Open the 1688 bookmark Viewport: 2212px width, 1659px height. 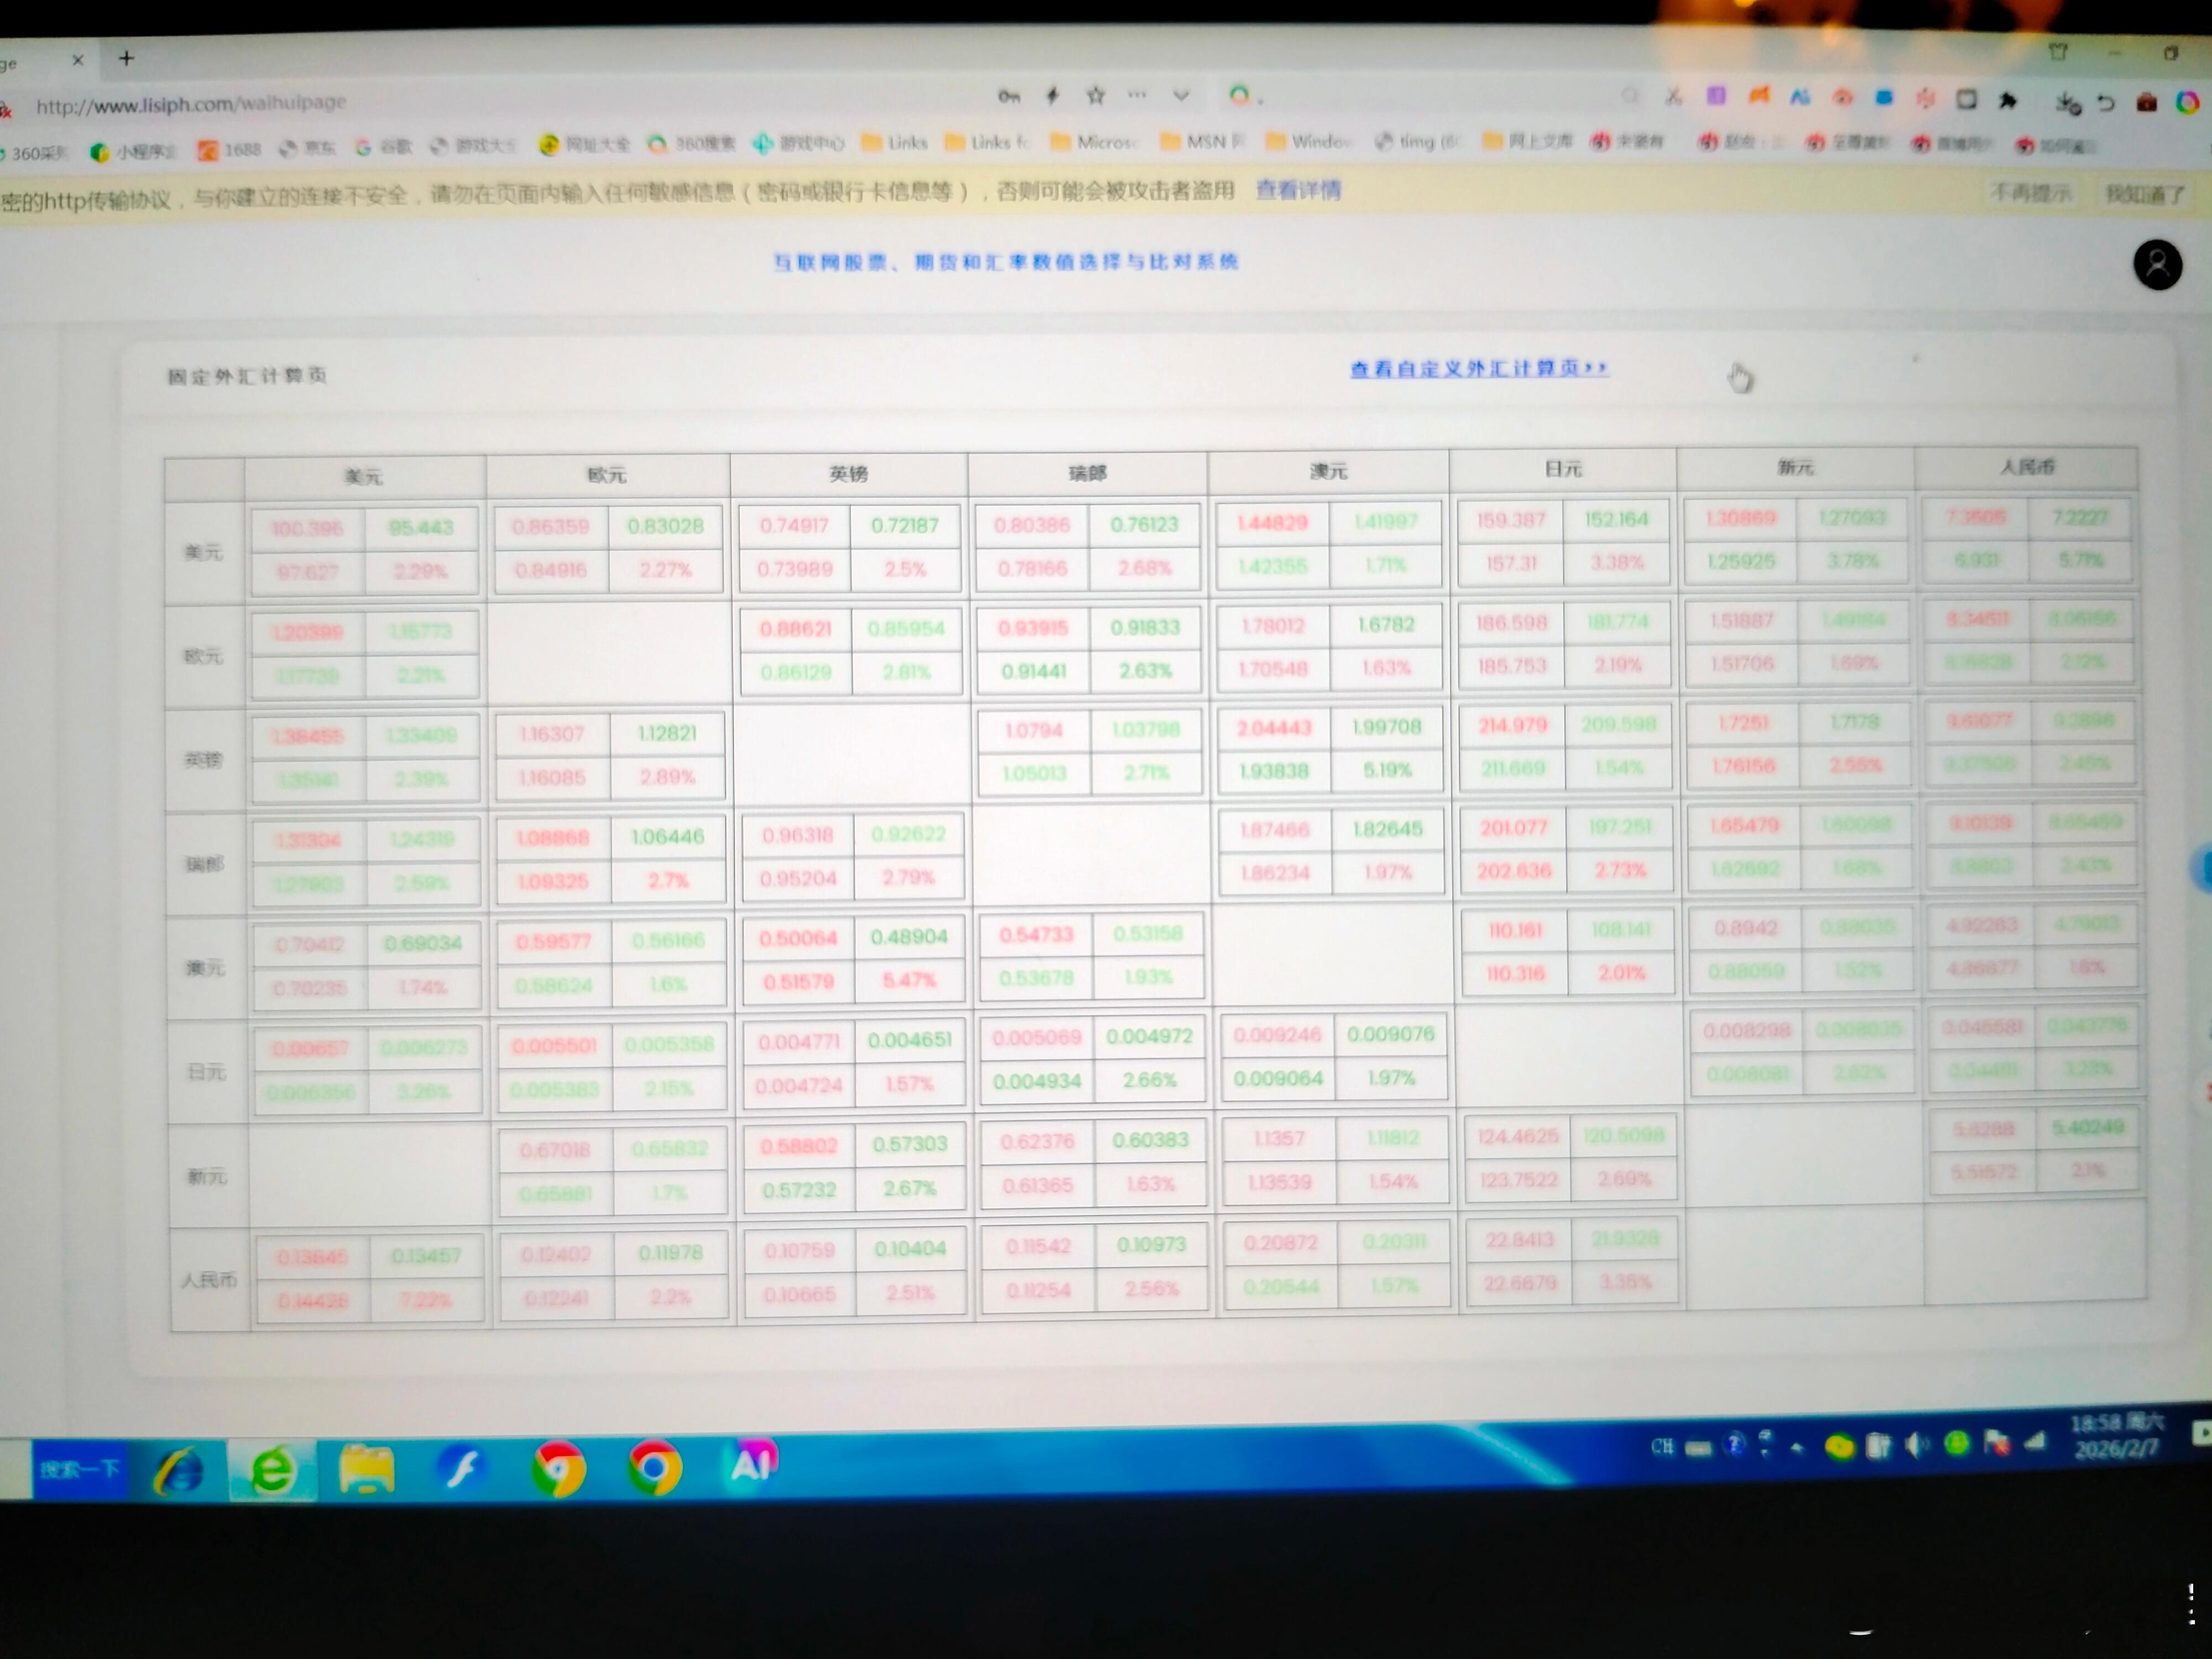(229, 150)
